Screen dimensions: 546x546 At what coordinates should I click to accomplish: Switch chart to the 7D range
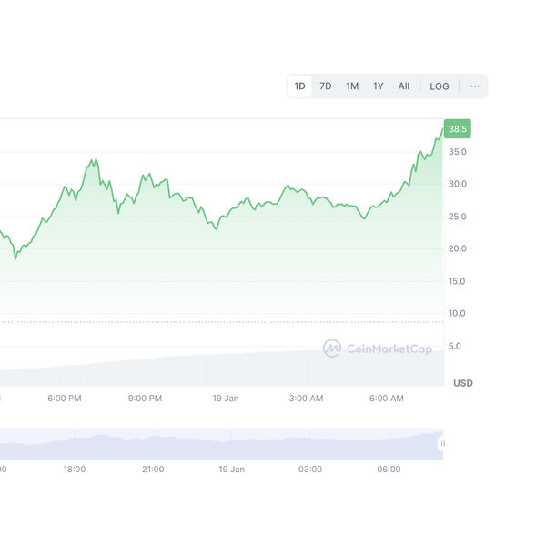pyautogui.click(x=326, y=86)
